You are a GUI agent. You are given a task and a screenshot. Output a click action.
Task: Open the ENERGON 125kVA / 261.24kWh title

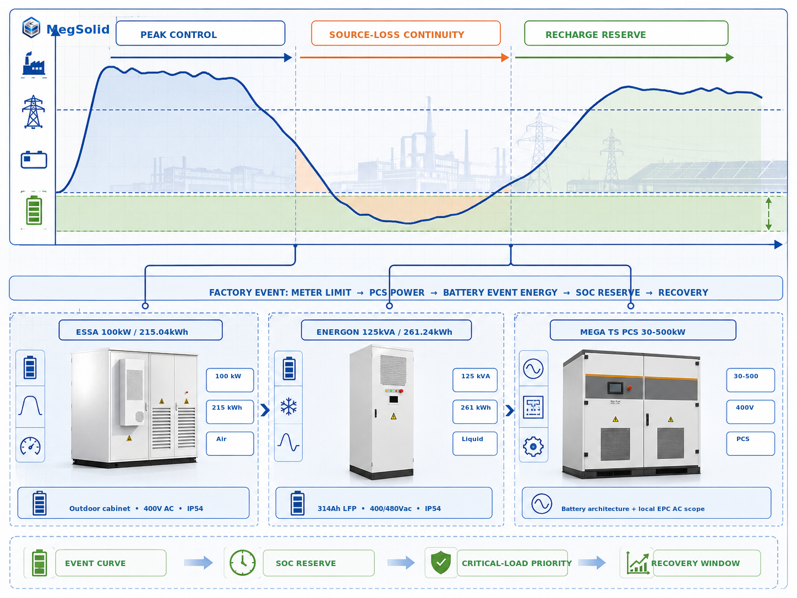pos(386,330)
